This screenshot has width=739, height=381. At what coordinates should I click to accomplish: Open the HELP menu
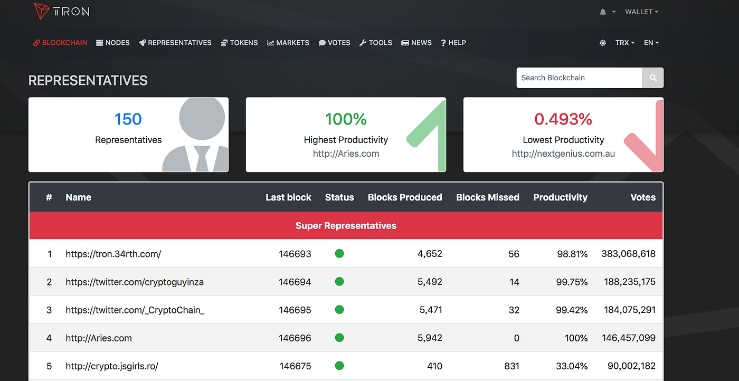453,43
